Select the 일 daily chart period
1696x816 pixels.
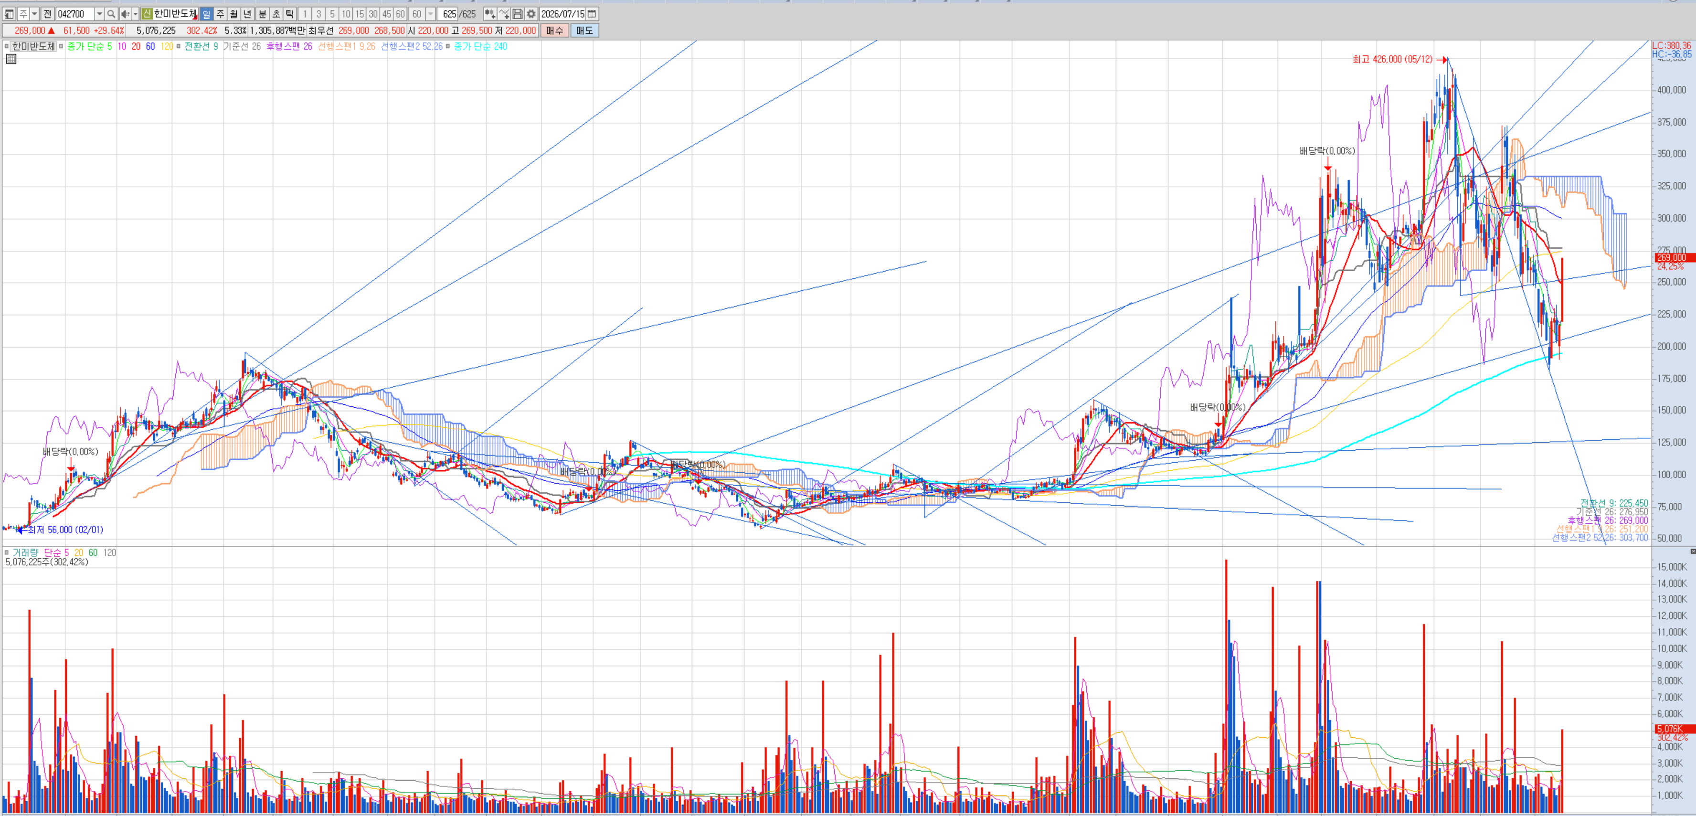click(206, 14)
